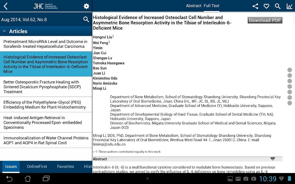Switch to Abstract view tab

coord(194,6)
